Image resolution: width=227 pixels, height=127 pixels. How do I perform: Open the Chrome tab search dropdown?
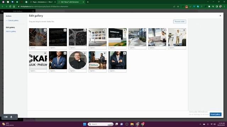[208, 2]
